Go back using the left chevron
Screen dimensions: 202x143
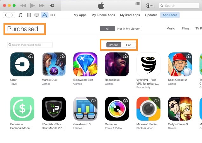coord(6,15)
